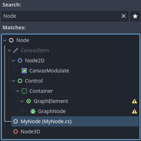
Task: Collapse the CanvasItem branch arrow
Action: 9,50
